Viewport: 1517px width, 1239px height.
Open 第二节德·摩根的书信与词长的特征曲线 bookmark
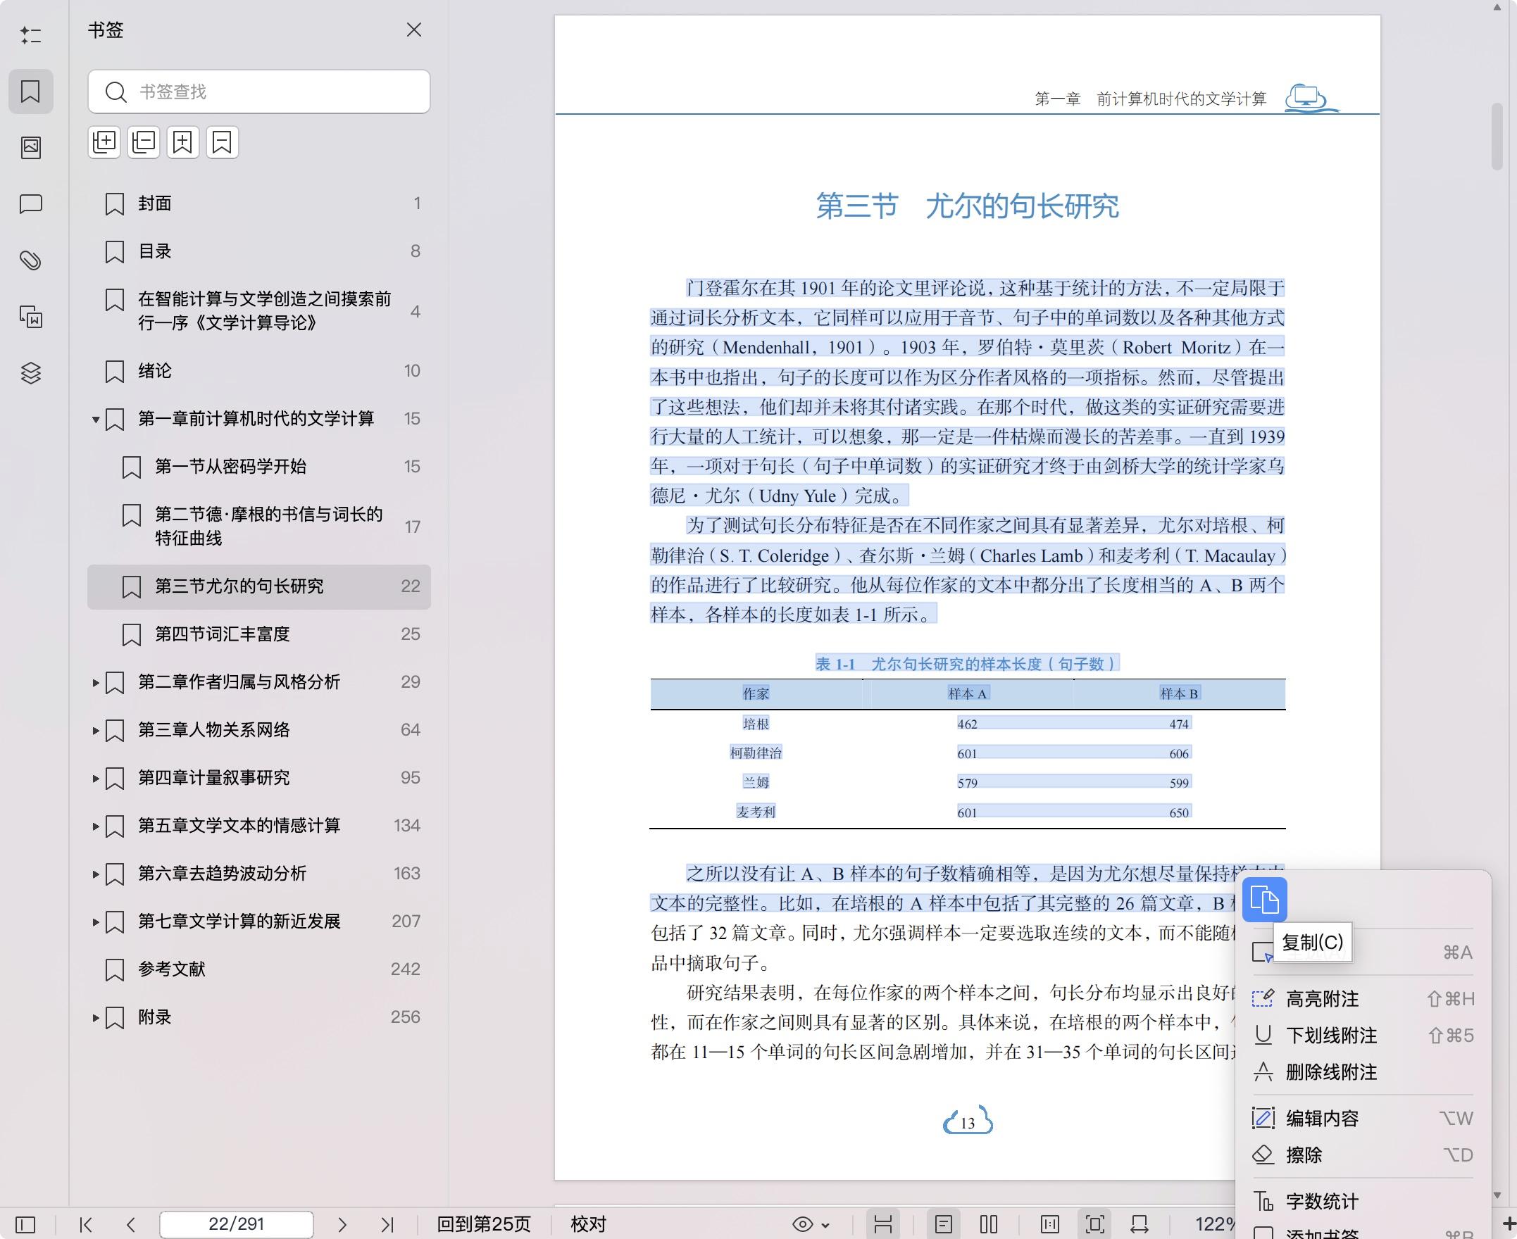tap(259, 526)
